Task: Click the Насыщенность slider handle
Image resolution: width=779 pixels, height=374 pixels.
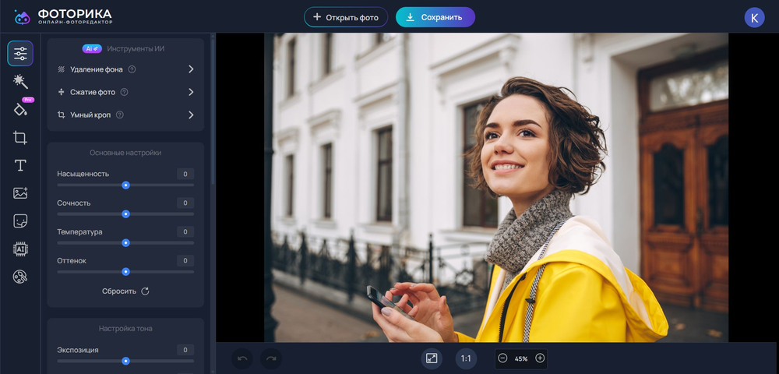Action: (x=125, y=185)
